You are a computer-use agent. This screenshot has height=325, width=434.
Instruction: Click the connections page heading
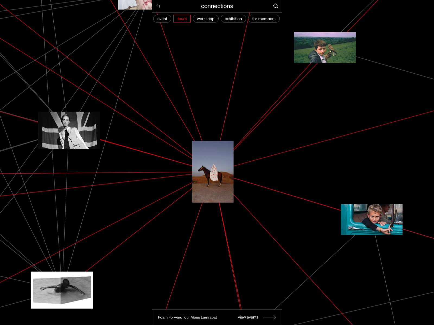point(217,6)
